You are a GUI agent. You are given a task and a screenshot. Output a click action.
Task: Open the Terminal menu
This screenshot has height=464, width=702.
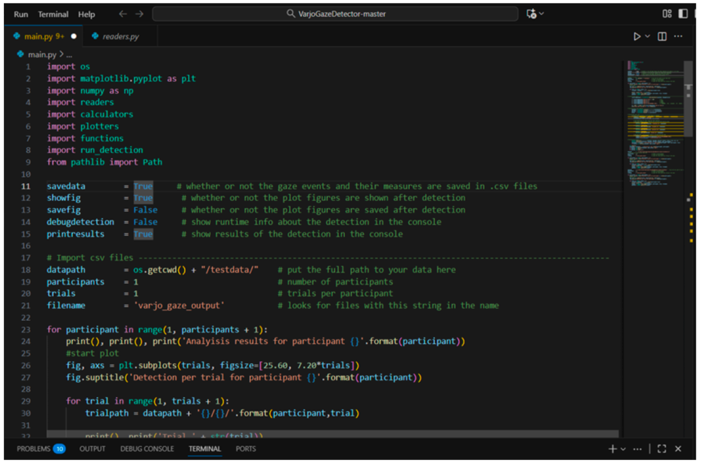[x=53, y=14]
